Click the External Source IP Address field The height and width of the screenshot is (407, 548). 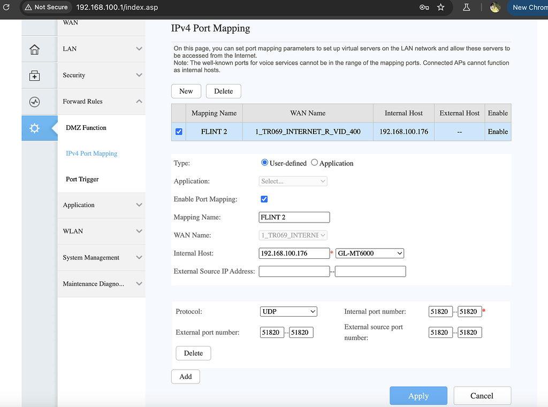[x=294, y=271]
